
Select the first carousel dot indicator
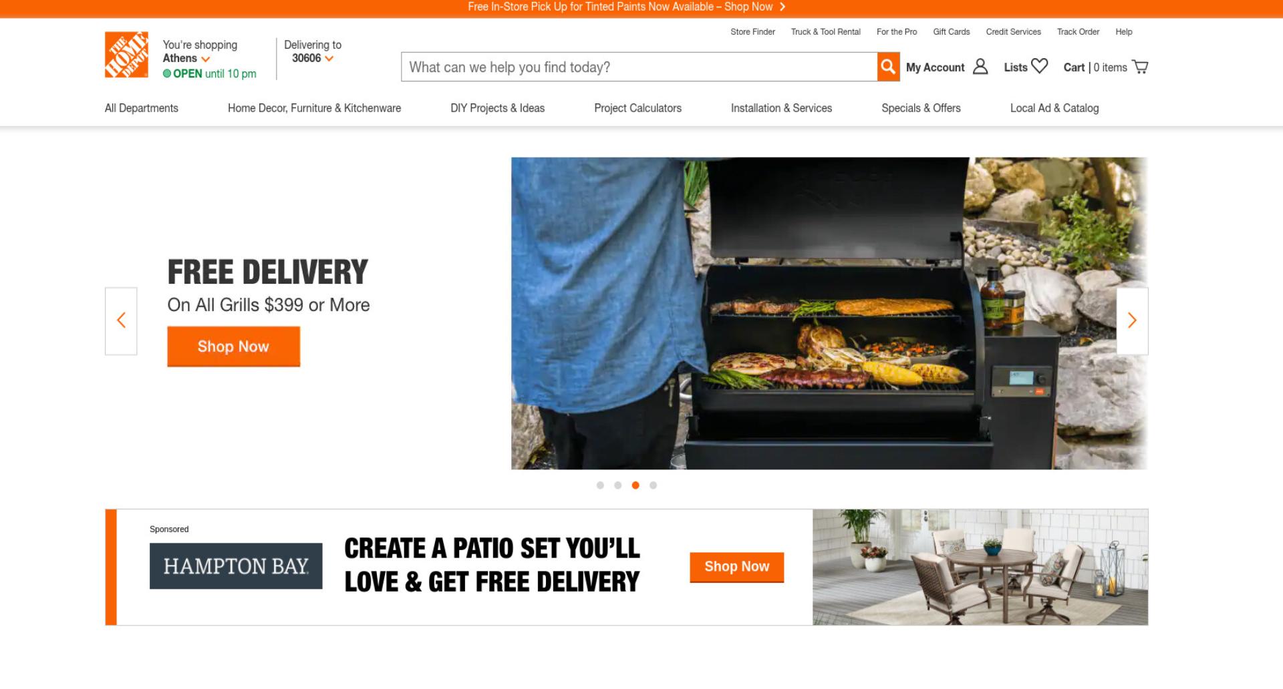point(600,485)
